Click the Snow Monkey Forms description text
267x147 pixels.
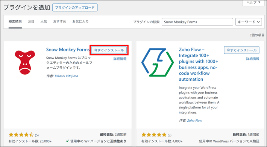(x=69, y=63)
